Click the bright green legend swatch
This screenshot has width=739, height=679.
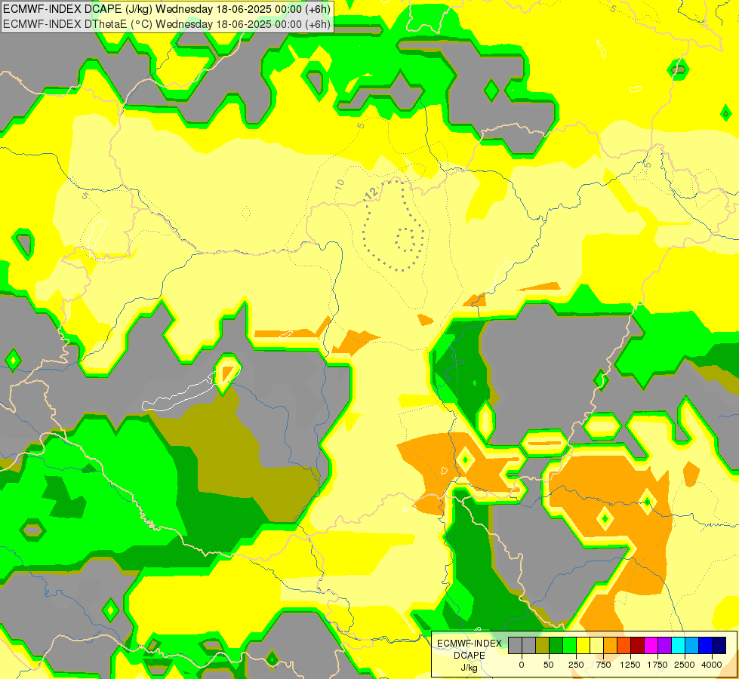[x=570, y=645]
